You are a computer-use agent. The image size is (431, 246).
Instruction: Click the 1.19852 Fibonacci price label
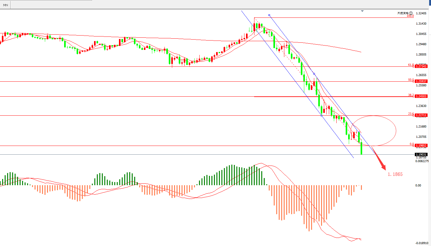click(421, 146)
